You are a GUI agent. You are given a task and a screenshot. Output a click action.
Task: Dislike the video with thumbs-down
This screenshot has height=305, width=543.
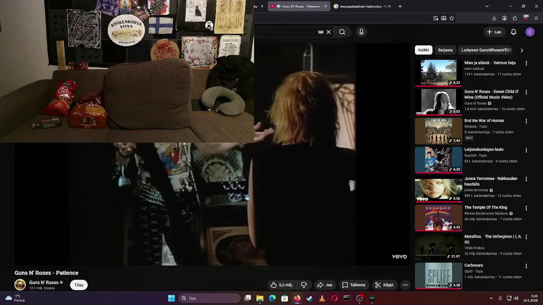coord(304,285)
